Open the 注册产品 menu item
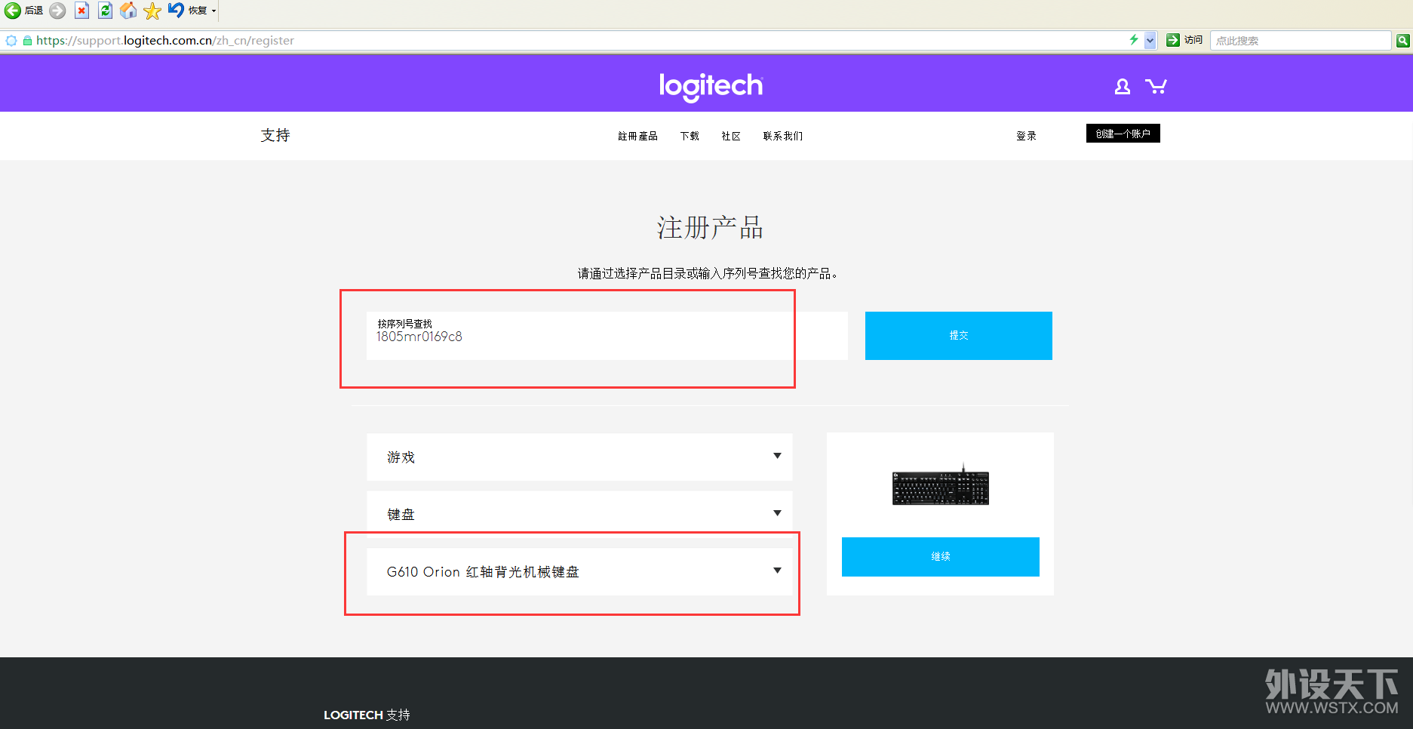This screenshot has width=1413, height=729. click(x=637, y=136)
